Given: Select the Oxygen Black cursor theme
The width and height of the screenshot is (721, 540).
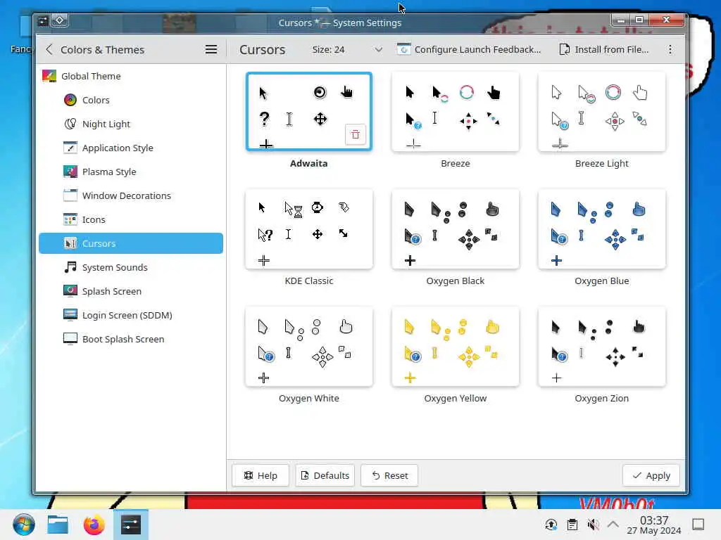Looking at the screenshot, I should tap(456, 229).
